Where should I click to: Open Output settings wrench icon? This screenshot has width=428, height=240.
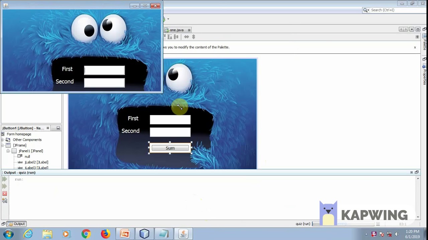pos(5,200)
